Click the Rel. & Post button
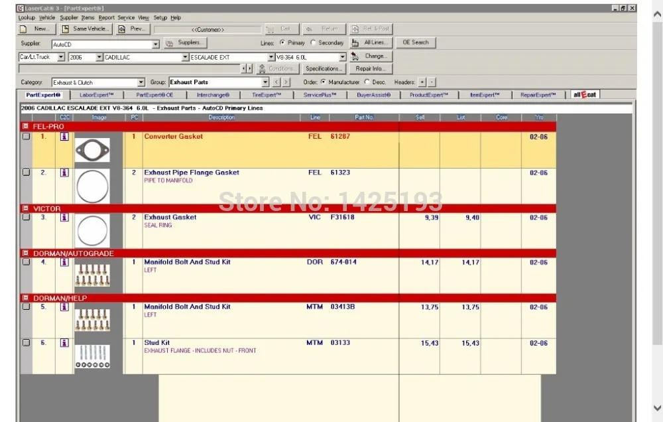The image size is (663, 422). click(371, 29)
